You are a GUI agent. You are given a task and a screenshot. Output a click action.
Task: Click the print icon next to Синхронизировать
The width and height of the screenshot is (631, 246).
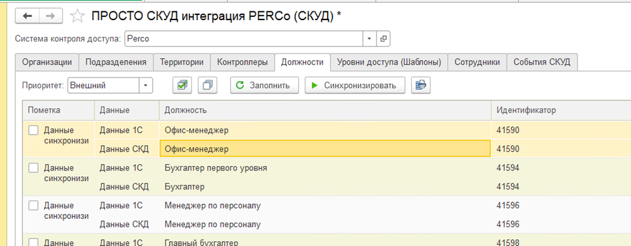tap(421, 85)
